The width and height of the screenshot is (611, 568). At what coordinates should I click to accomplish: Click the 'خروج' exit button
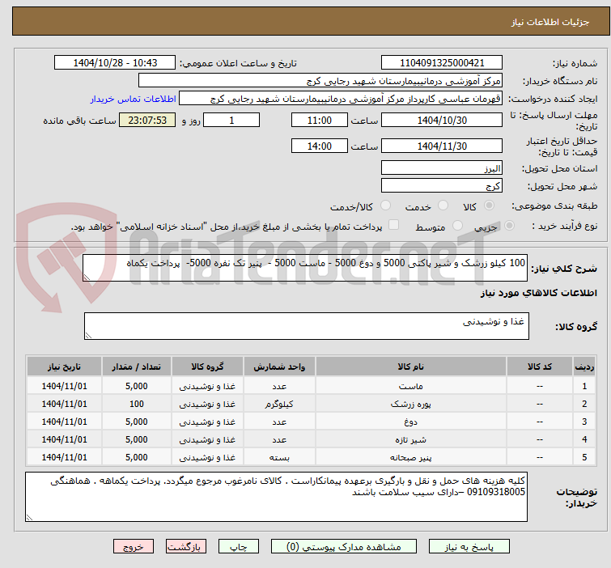tap(134, 547)
